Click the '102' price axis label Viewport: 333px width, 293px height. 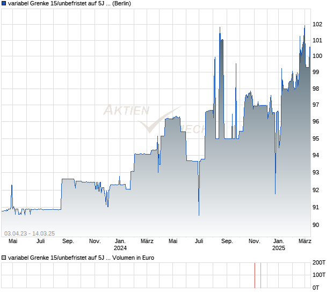pyautogui.click(x=317, y=24)
